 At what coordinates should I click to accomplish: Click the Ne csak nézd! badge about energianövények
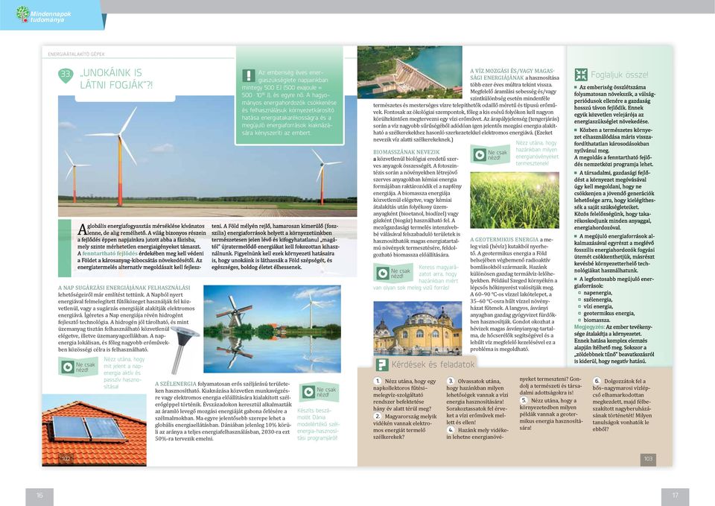pyautogui.click(x=490, y=155)
